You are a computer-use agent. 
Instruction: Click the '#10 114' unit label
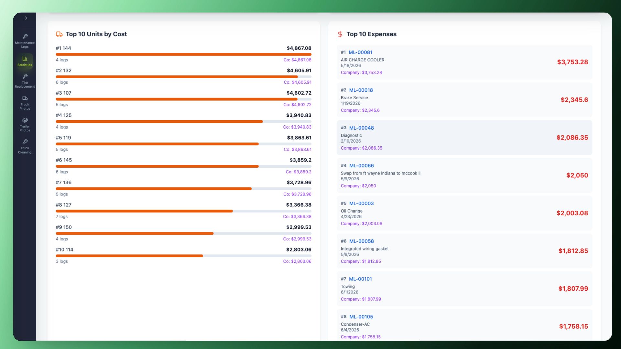pos(64,250)
